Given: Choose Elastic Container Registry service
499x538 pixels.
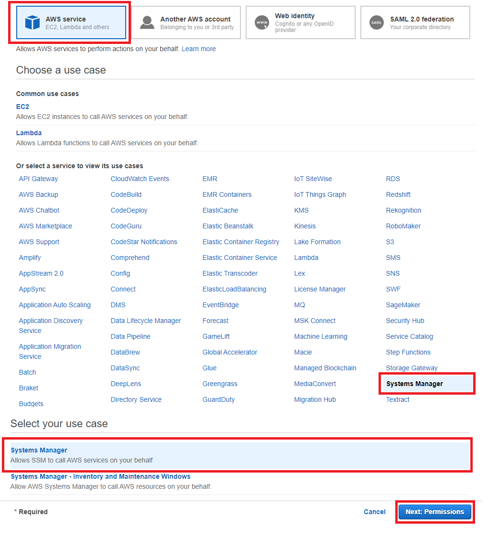Looking at the screenshot, I should (x=241, y=242).
